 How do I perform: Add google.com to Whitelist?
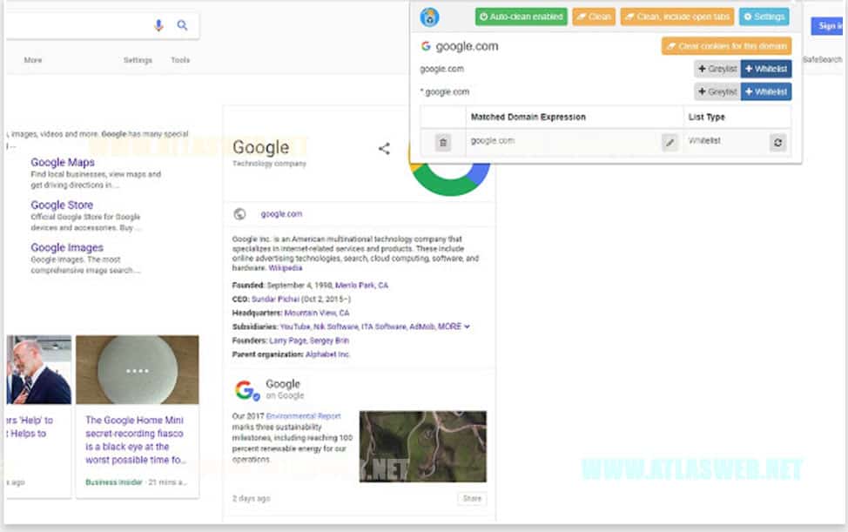click(766, 69)
